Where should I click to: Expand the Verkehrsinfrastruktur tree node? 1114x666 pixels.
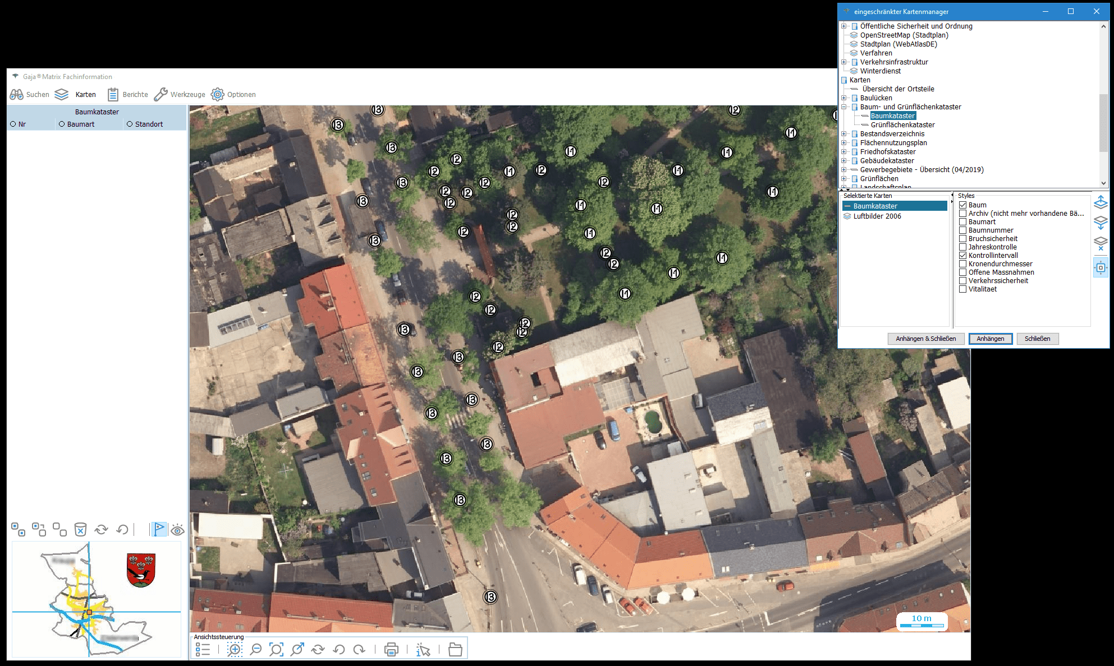point(843,62)
